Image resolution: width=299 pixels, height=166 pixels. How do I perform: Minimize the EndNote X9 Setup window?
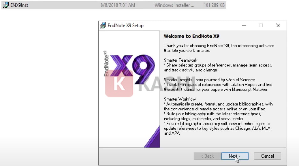[x=244, y=26]
